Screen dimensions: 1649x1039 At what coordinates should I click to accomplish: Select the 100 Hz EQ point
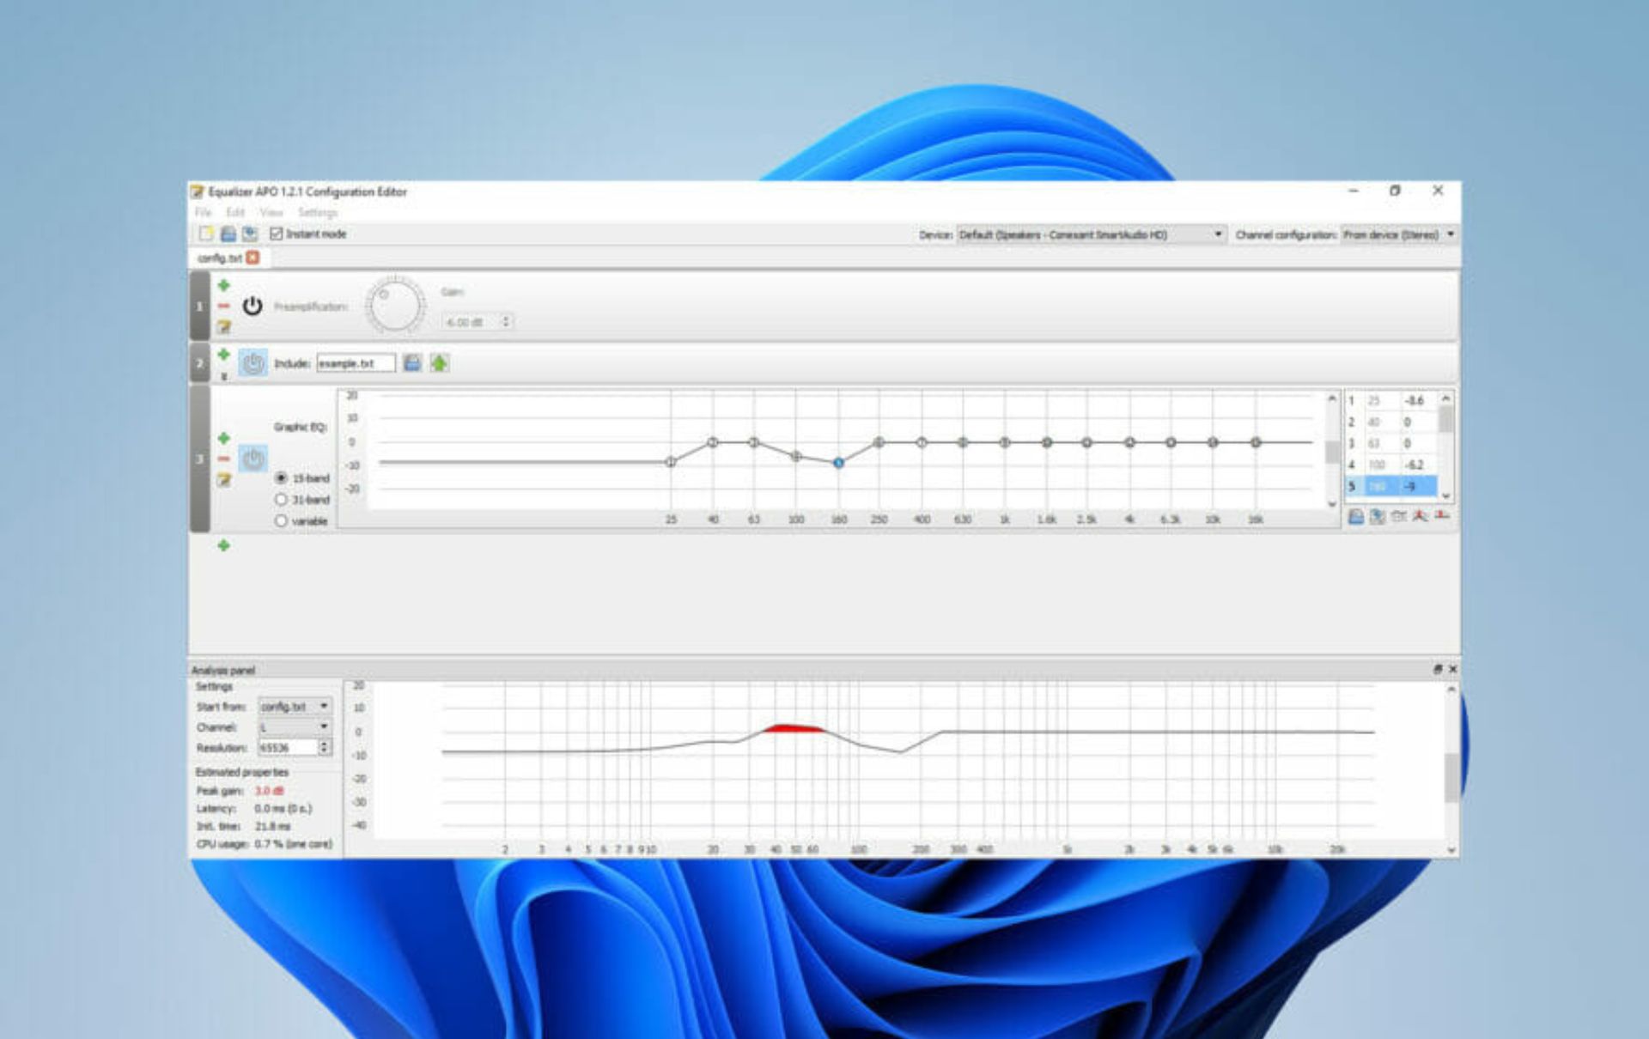tap(796, 457)
